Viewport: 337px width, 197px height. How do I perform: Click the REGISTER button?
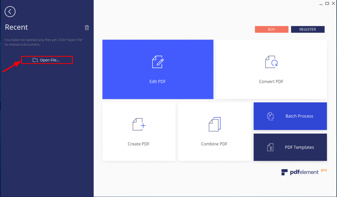click(x=308, y=29)
